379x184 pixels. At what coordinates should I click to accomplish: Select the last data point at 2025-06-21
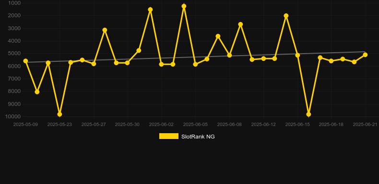click(x=365, y=55)
